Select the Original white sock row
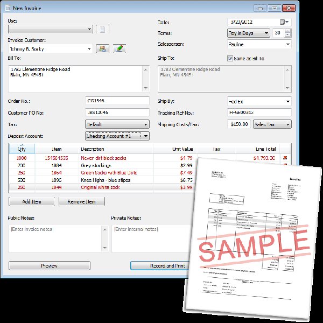The image size is (323, 323). (102, 187)
